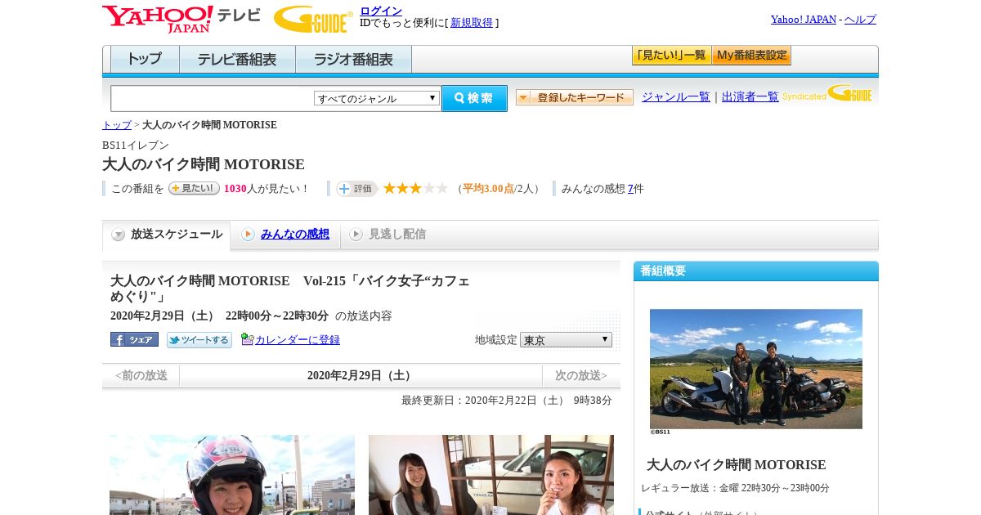
Task: Select the 放送スケジュール tab
Action: click(167, 235)
